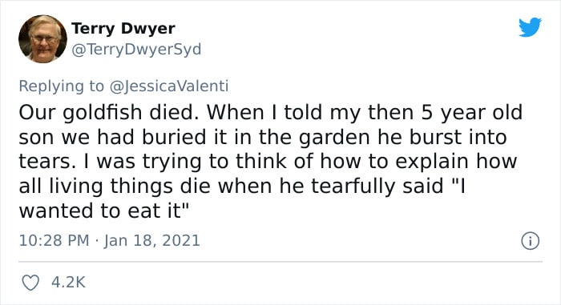Click the divider line above likes
The image size is (561, 305).
(280, 262)
